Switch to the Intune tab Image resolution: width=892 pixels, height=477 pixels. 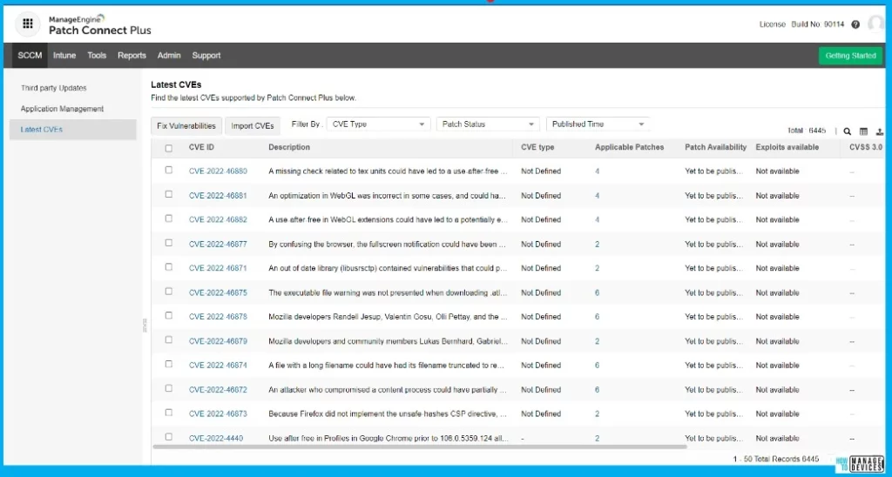(x=64, y=55)
